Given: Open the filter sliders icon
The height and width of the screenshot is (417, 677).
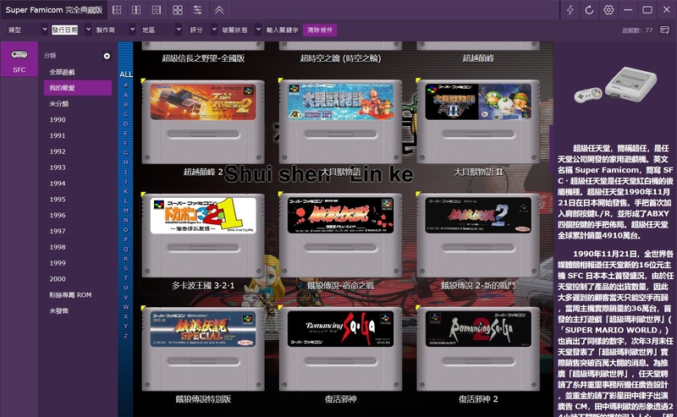Looking at the screenshot, I should pyautogui.click(x=198, y=10).
